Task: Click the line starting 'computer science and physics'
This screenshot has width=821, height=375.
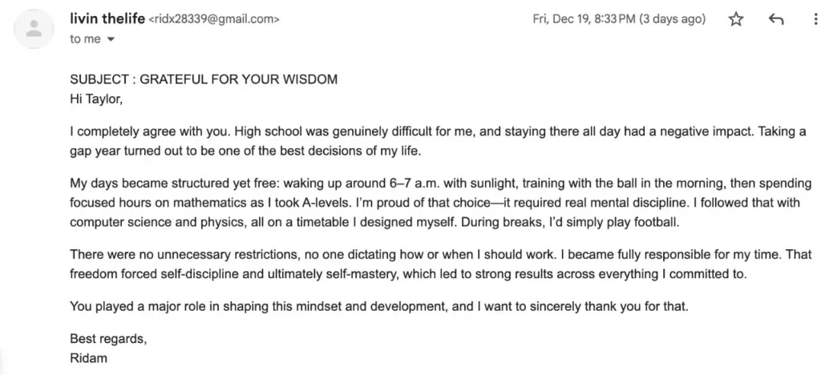Action: point(375,222)
